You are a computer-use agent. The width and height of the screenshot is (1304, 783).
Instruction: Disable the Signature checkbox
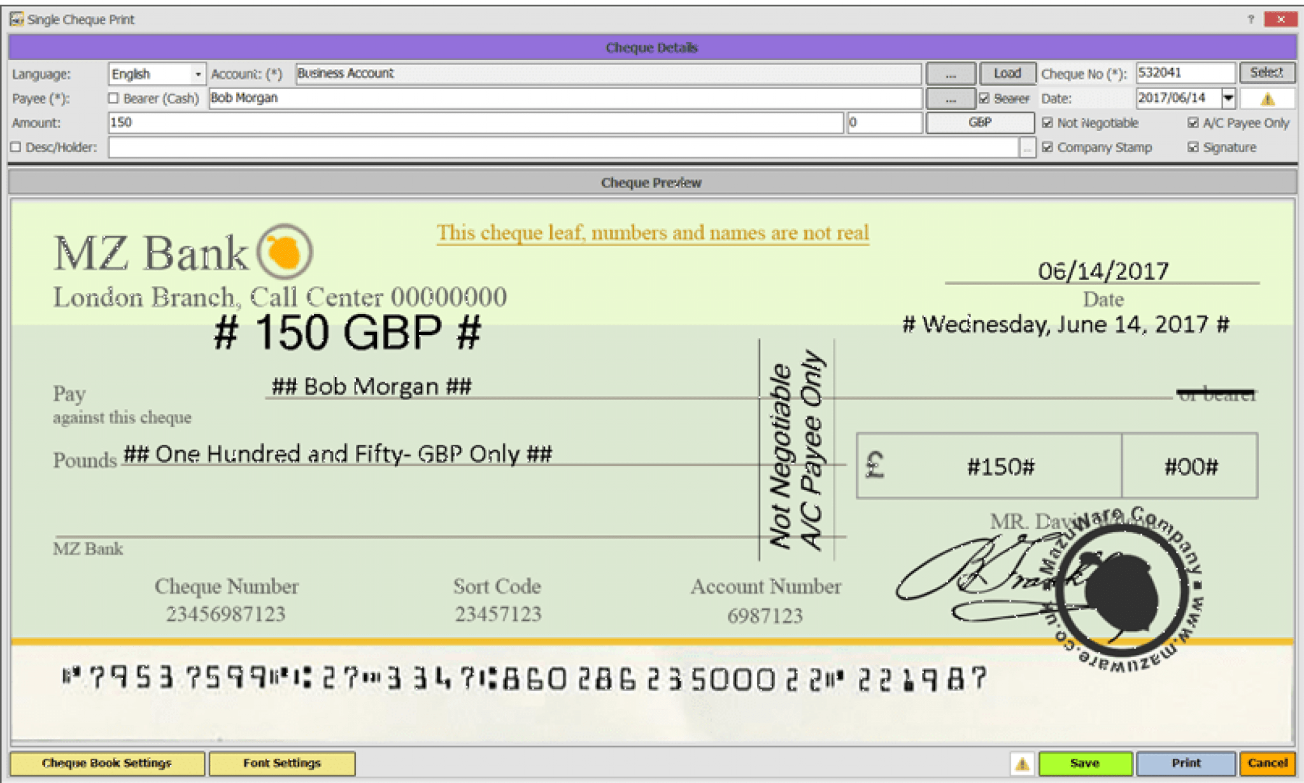1194,147
